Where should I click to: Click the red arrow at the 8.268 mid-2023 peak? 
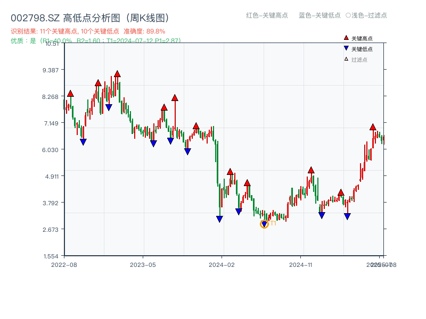[174, 97]
